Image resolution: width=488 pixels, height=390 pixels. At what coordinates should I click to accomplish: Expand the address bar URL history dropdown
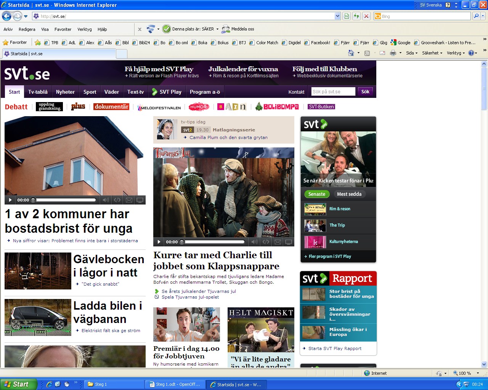coord(337,16)
